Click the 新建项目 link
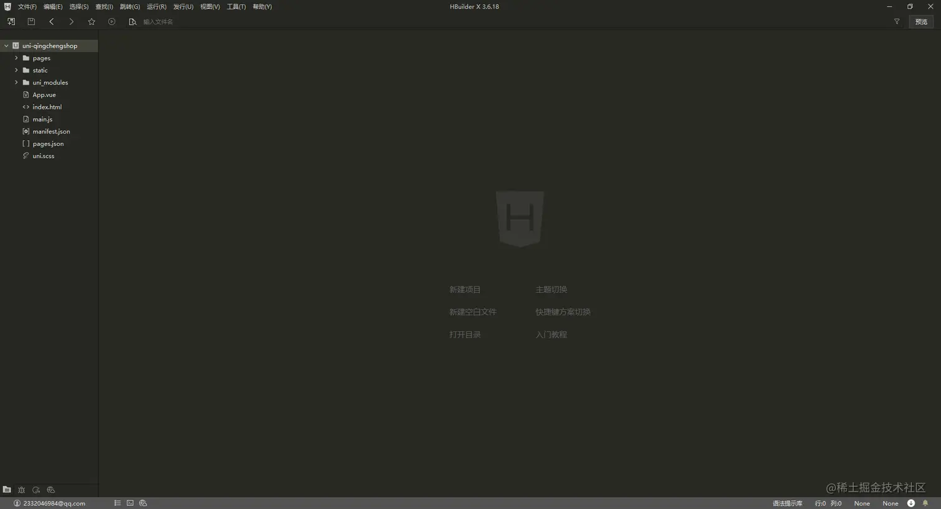 465,290
